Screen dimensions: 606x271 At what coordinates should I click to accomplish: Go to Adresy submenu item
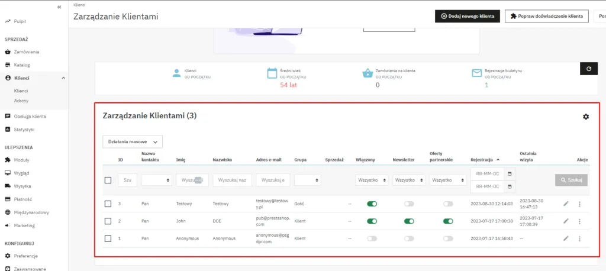pos(21,101)
